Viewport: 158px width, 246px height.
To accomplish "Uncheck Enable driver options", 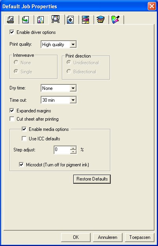I will click(12, 32).
